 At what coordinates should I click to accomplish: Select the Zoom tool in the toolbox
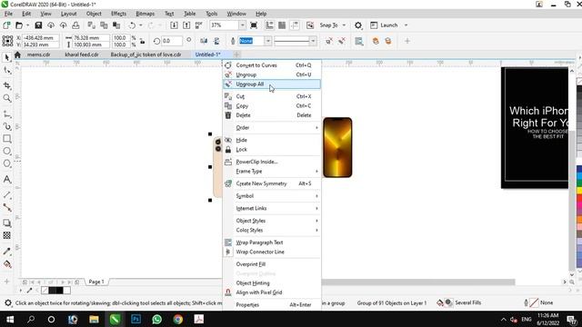pyautogui.click(x=6, y=98)
